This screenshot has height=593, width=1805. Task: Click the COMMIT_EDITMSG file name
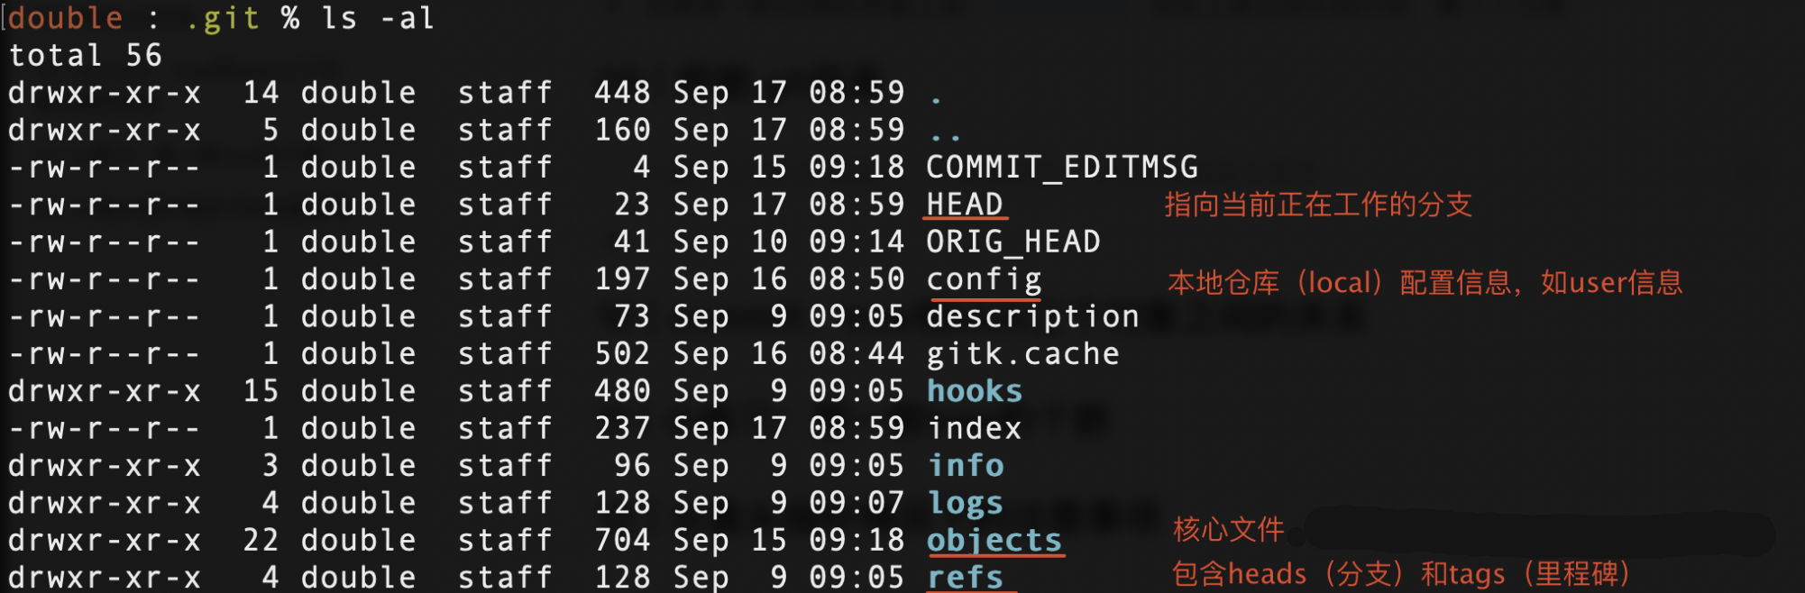pyautogui.click(x=1062, y=168)
